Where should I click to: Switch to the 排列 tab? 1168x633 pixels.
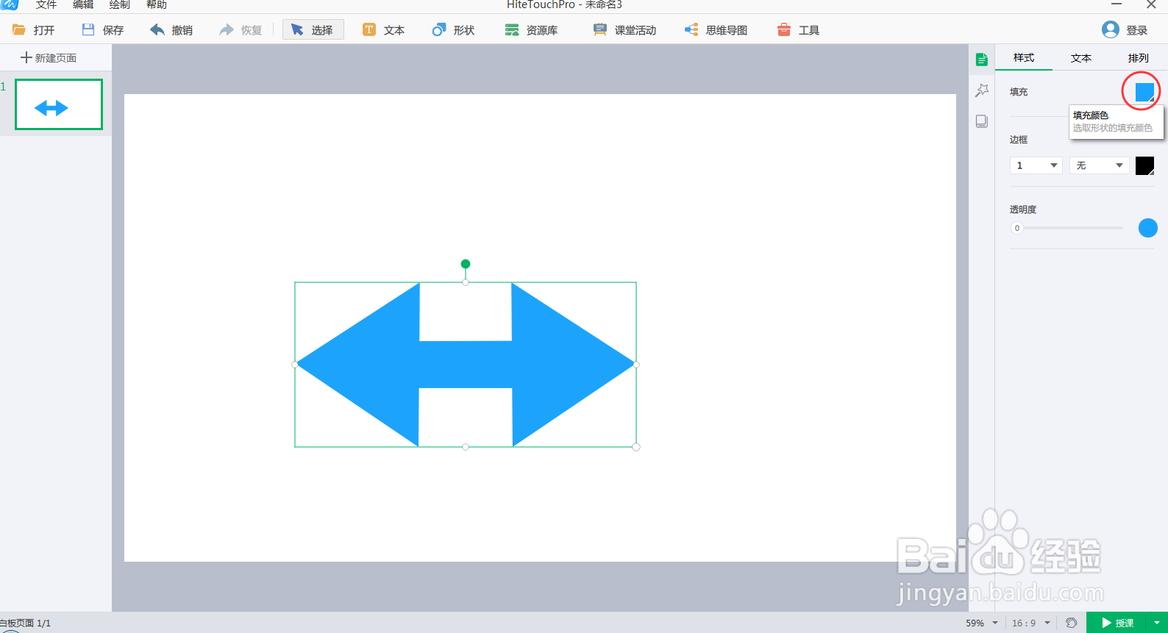pyautogui.click(x=1138, y=57)
